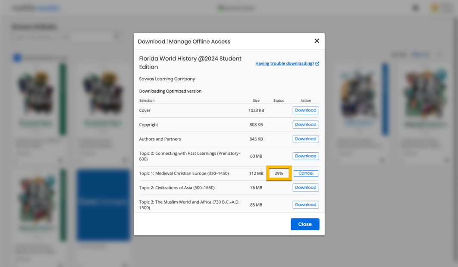
Task: Download Topic 3: The Muslim World and Africa
Action: point(305,205)
